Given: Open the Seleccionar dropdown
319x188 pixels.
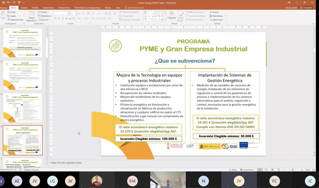Looking at the screenshot, I should tap(217, 20).
